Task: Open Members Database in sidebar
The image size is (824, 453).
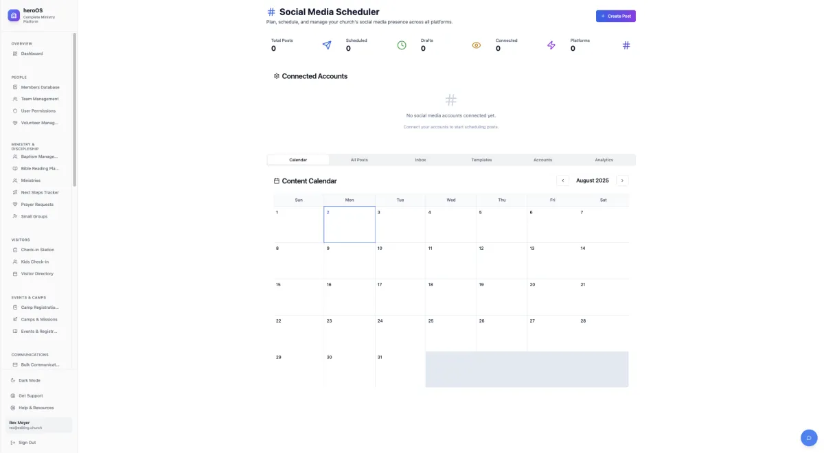Action: click(38, 87)
